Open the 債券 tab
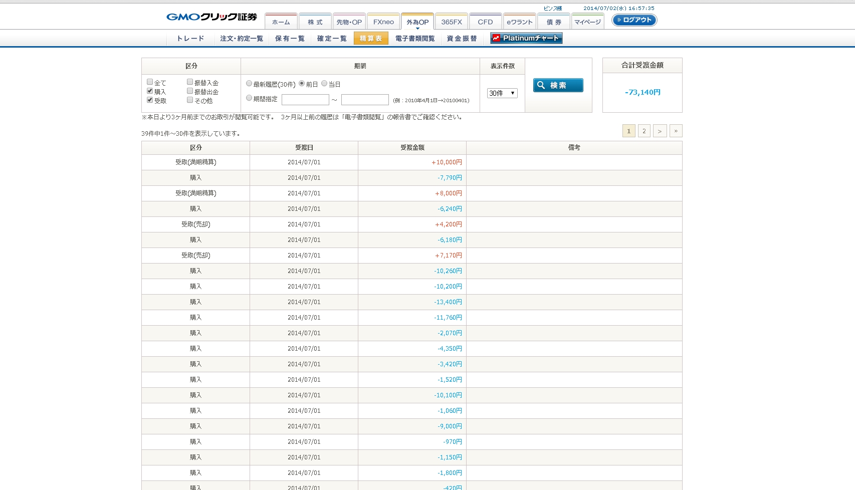 pos(554,22)
